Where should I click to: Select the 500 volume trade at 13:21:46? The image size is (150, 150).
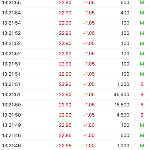pos(75,135)
